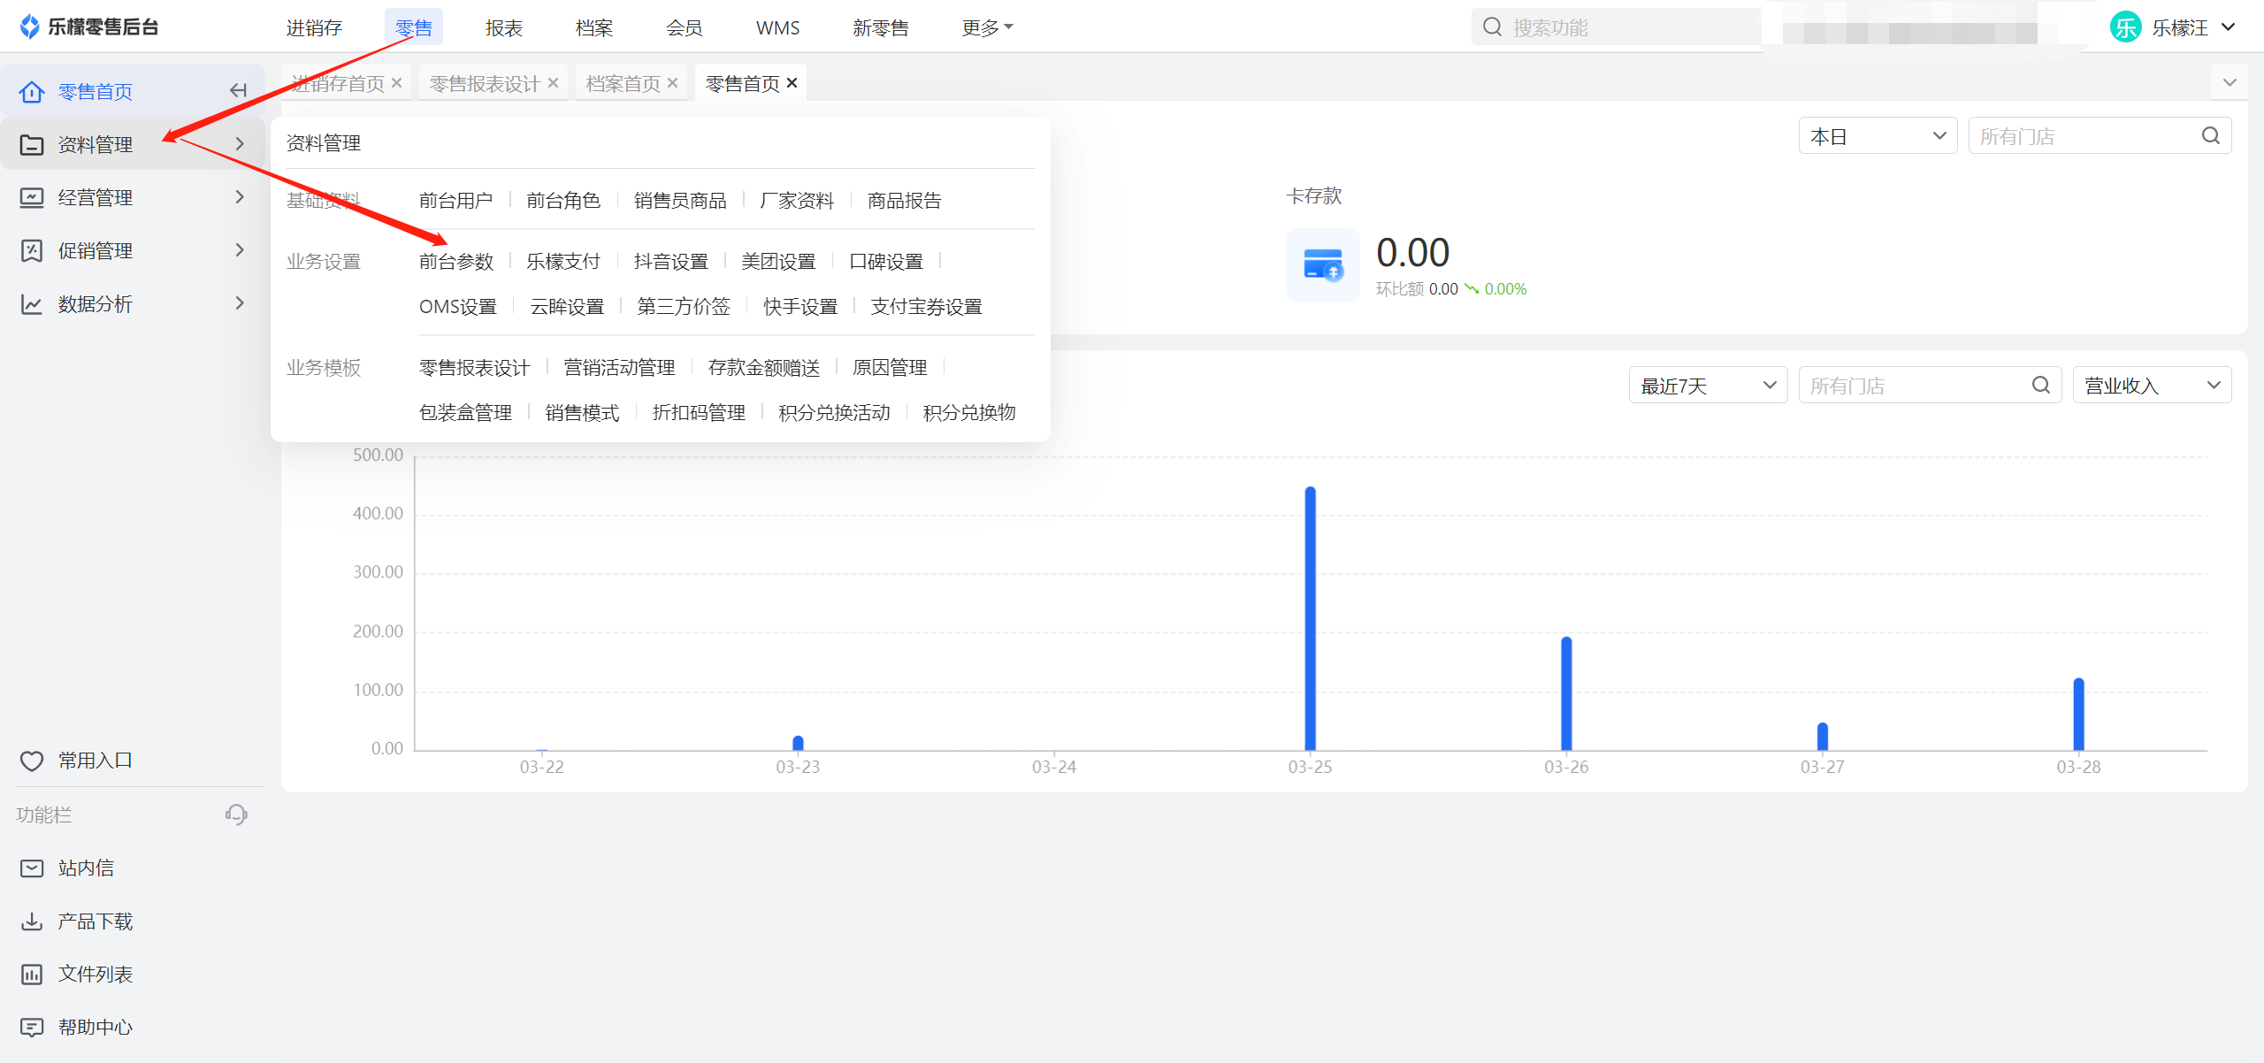Close the 零售报表设计 tab
This screenshot has height=1063, width=2264.
point(553,82)
